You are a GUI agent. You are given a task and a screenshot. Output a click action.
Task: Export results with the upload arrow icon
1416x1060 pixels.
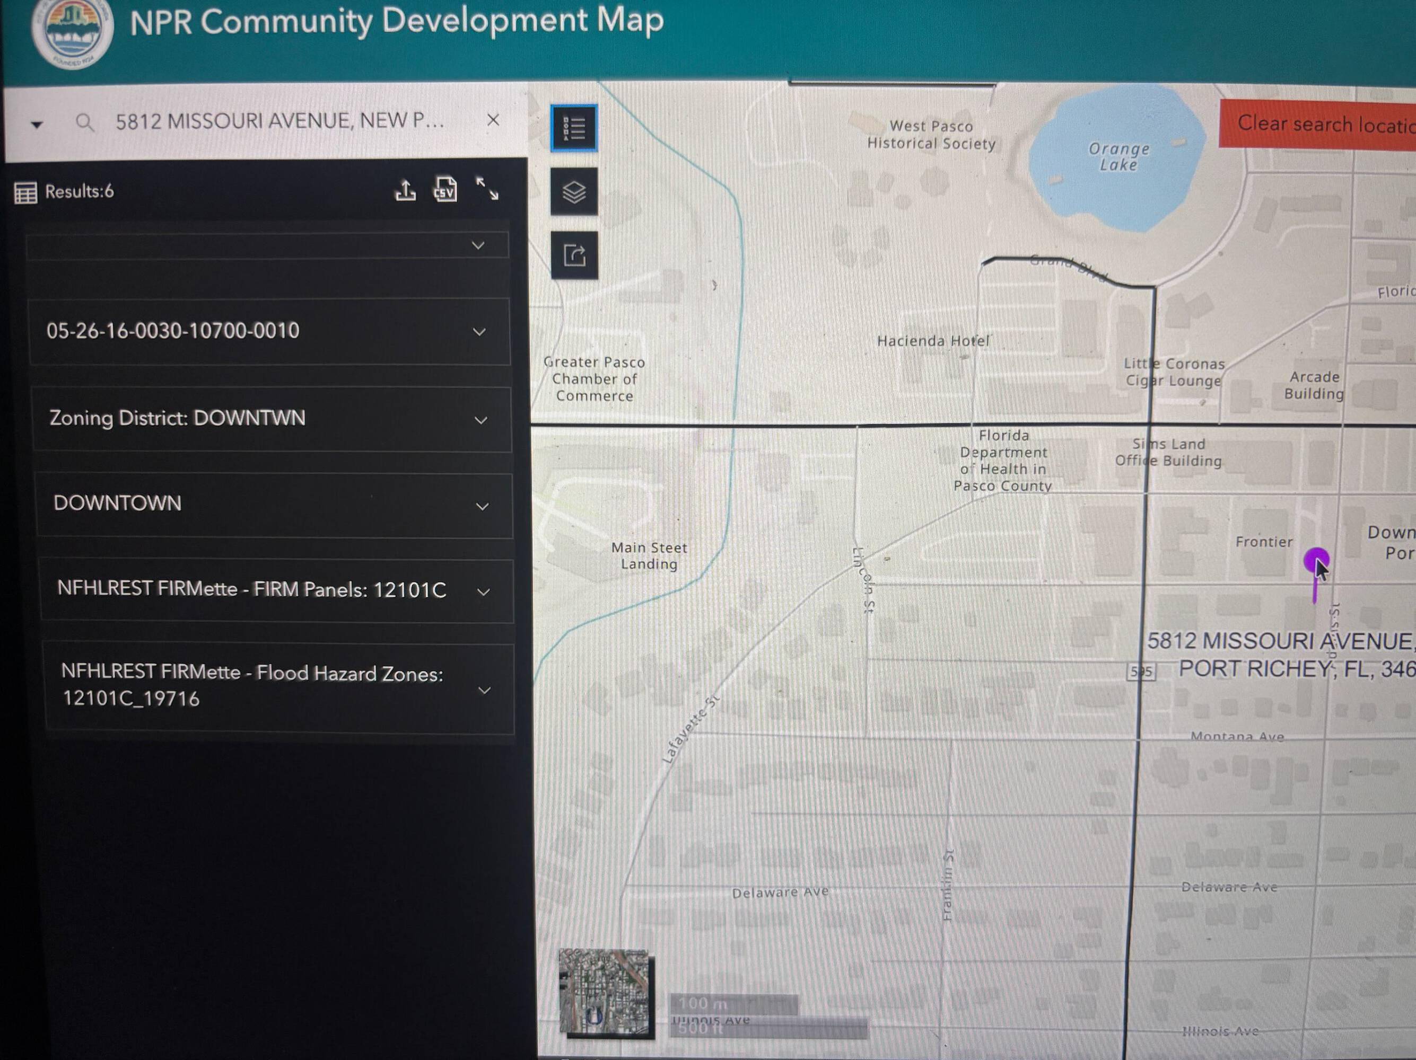click(405, 190)
